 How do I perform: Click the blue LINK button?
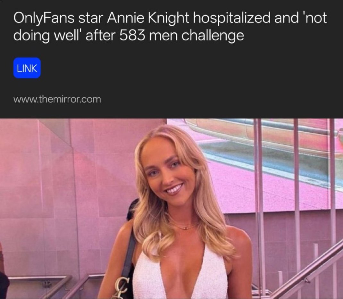(x=27, y=68)
